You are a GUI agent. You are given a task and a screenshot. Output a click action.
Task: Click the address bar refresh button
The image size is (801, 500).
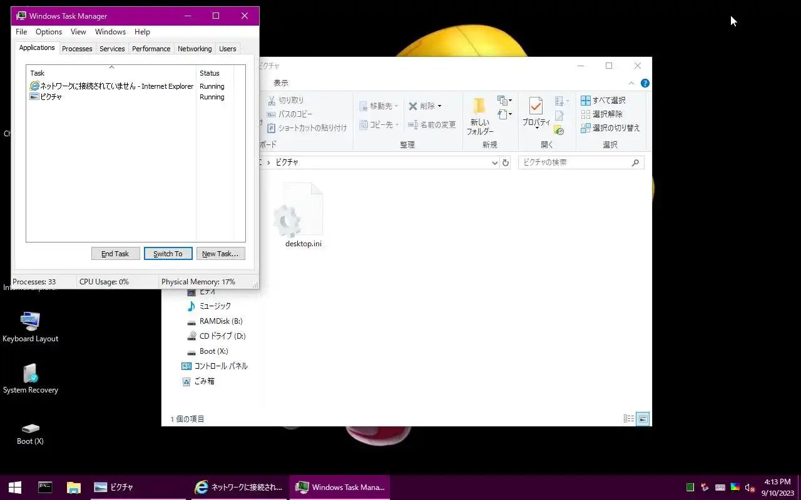[x=506, y=162]
